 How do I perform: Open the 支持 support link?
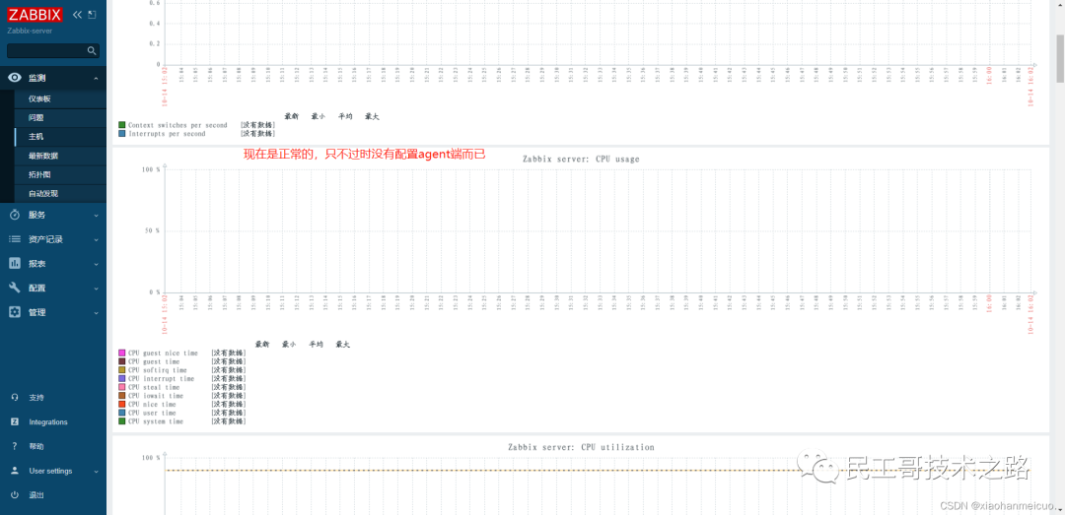tap(36, 398)
